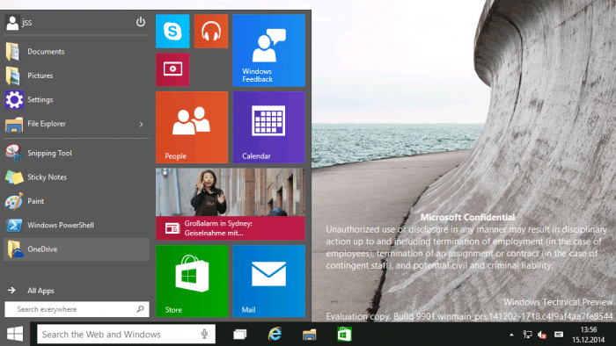
Task: Open File Explorer from the taskbar
Action: pos(309,335)
